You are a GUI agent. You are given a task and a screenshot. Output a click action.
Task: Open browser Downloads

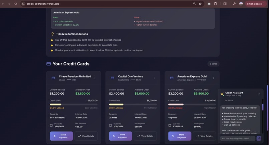[235, 4]
